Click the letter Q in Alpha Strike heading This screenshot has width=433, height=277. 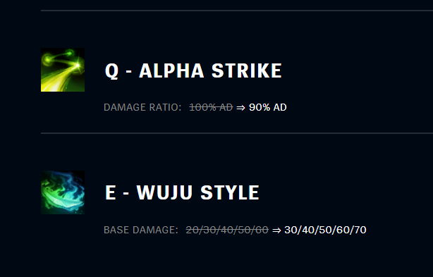point(112,71)
